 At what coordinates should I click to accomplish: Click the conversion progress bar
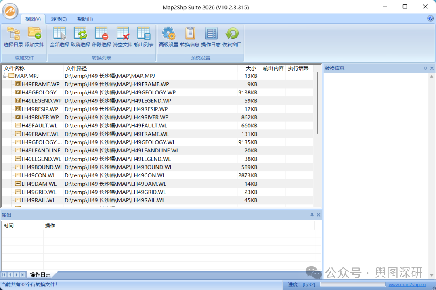351,285
